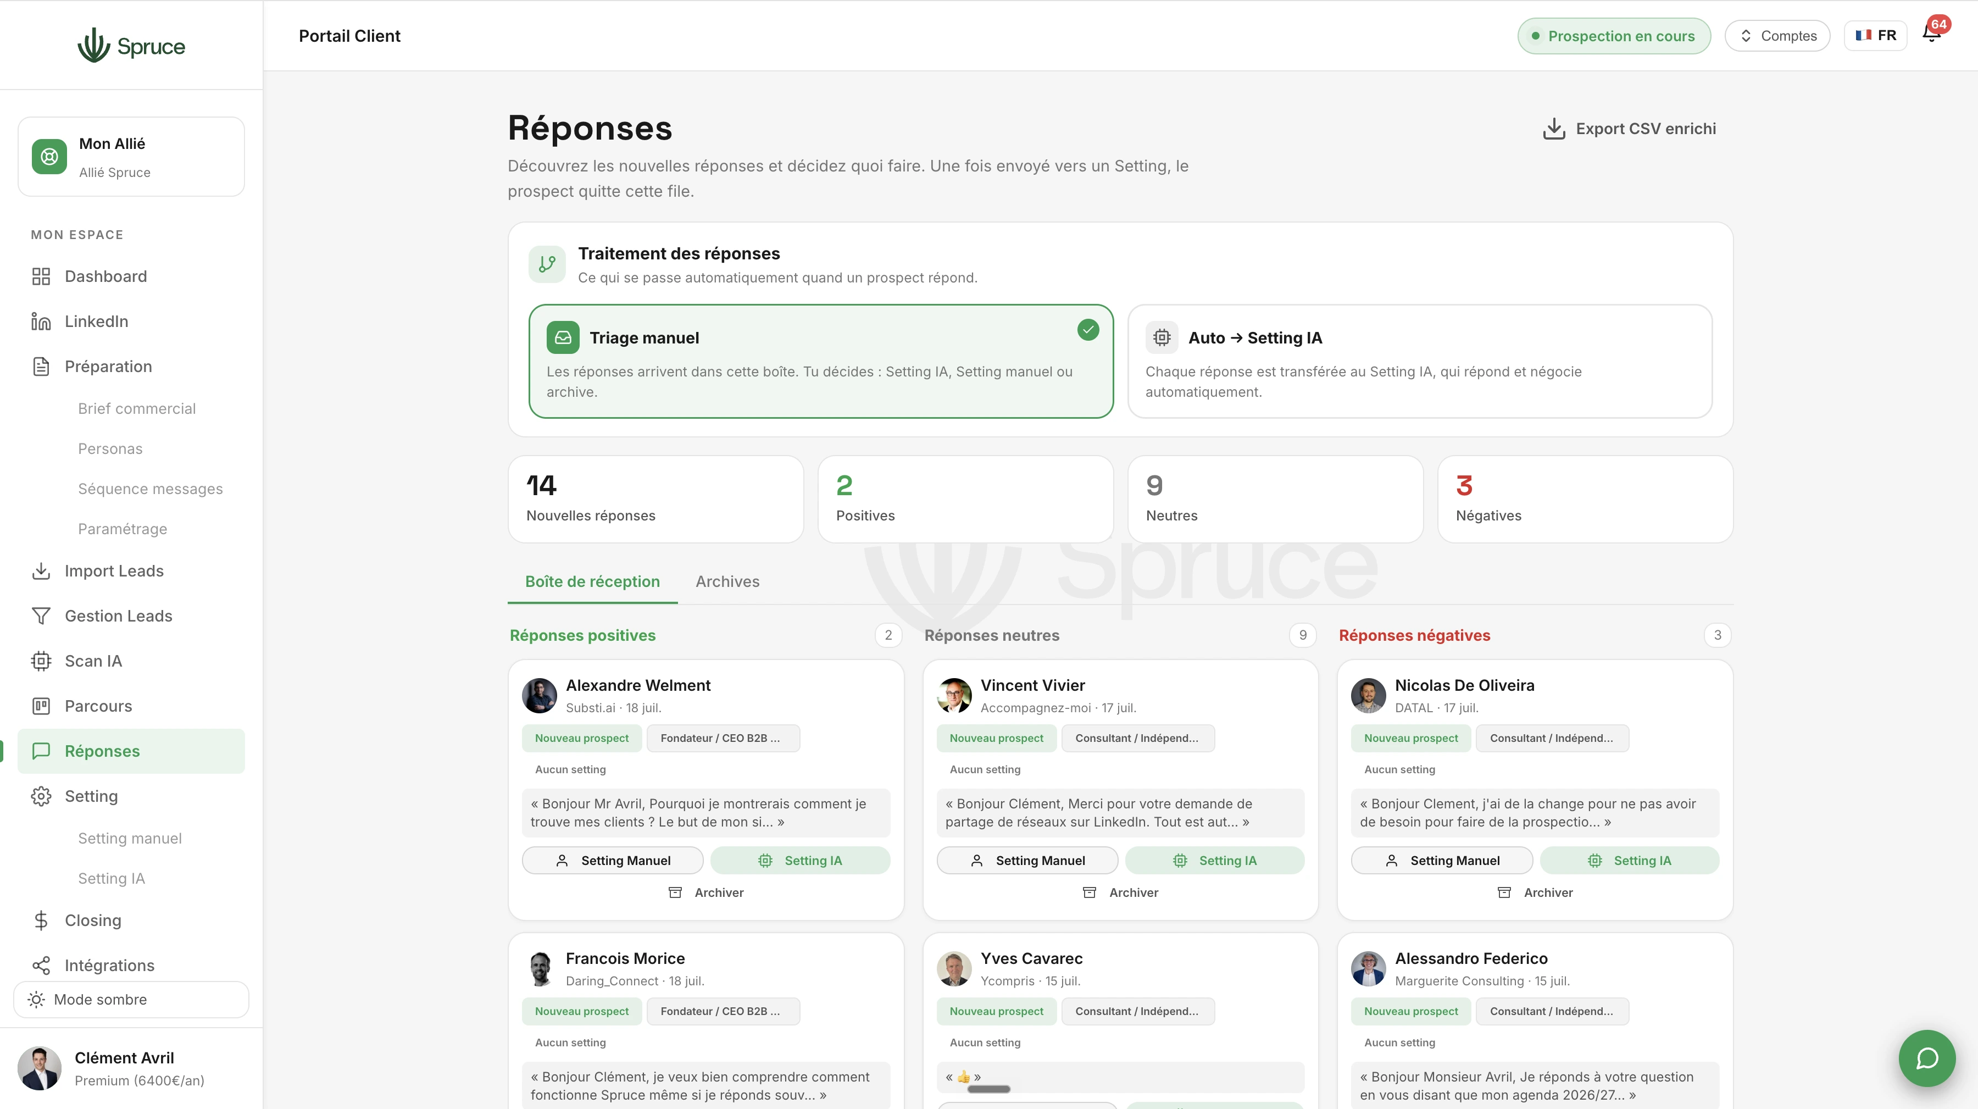1978x1109 pixels.
Task: Click the Spruce logo icon
Action: (93, 45)
